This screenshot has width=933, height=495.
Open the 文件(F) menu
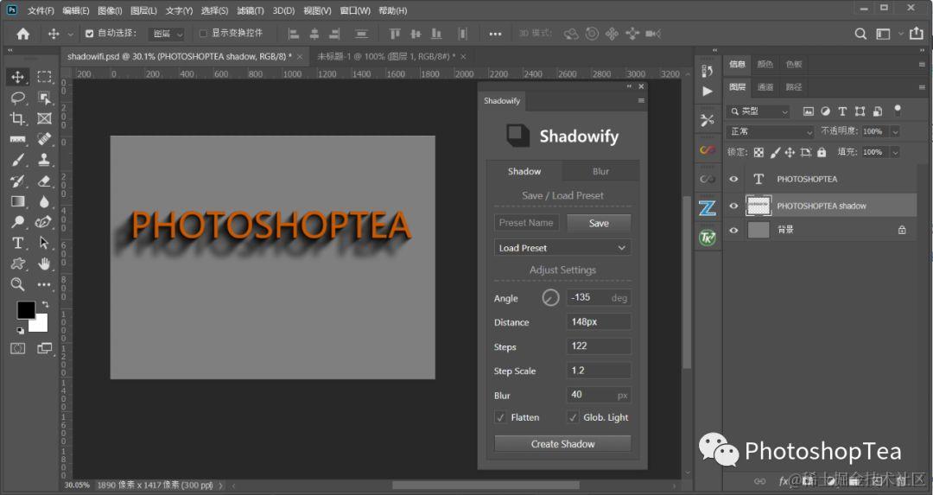pos(41,10)
